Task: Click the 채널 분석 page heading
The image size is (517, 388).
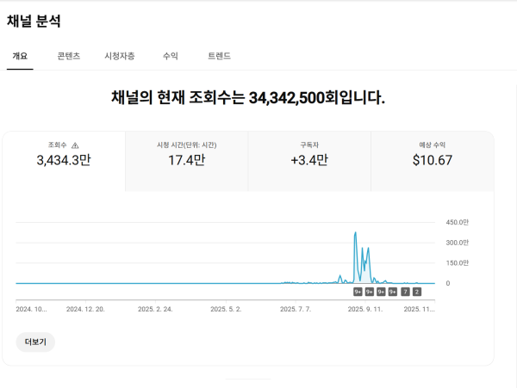Action: [x=34, y=22]
